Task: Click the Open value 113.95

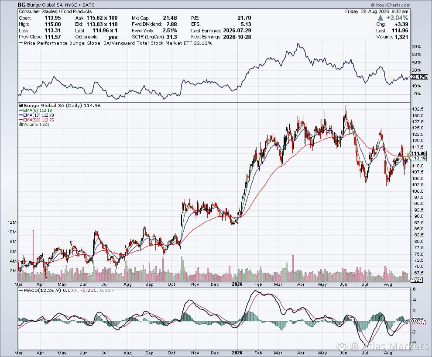Action: click(x=53, y=18)
